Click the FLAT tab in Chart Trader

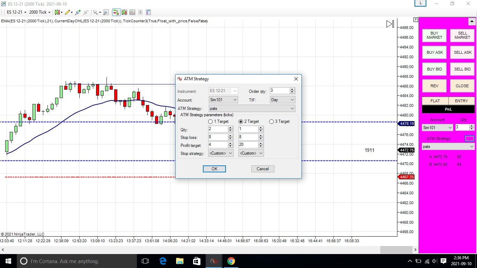435,101
